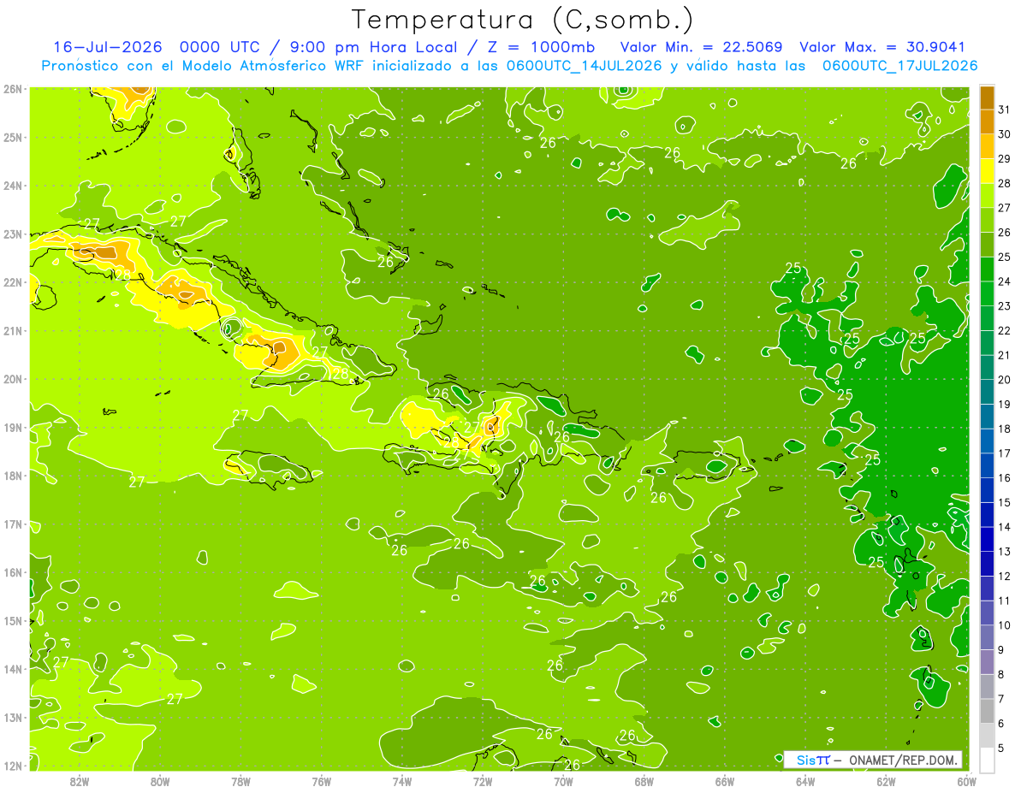Screen dimensions: 1027x793
Task: Click the legend scale label 21
Action: pyautogui.click(x=1005, y=355)
